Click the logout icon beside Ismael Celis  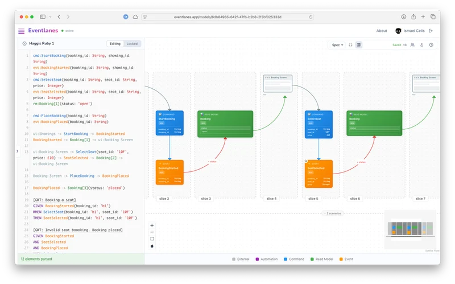click(x=431, y=31)
